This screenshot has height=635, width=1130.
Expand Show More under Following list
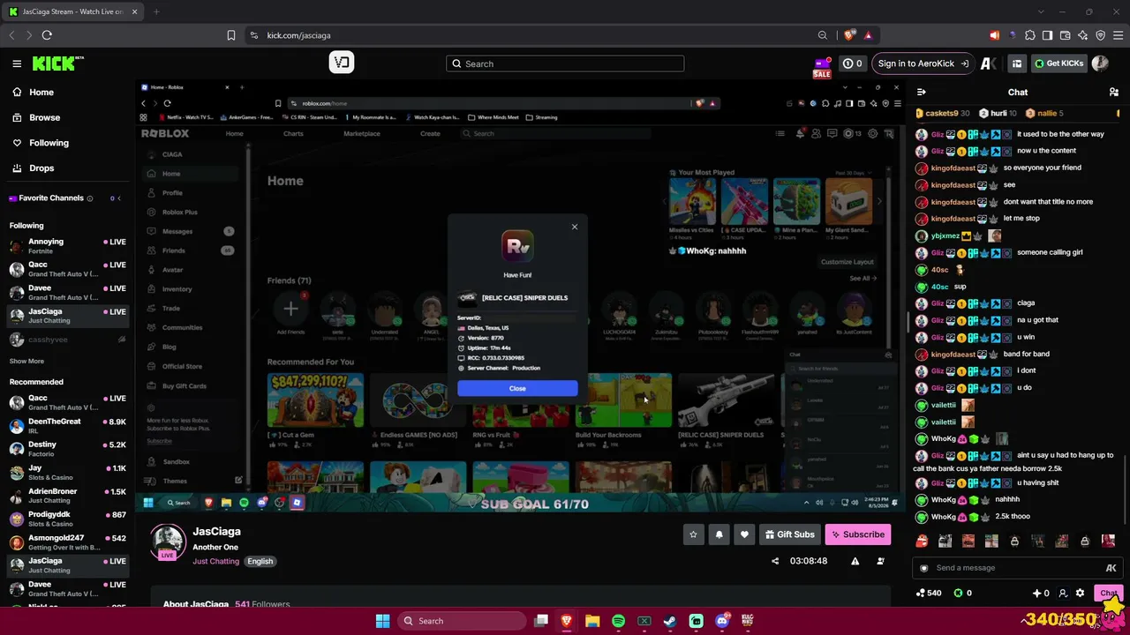pyautogui.click(x=26, y=361)
